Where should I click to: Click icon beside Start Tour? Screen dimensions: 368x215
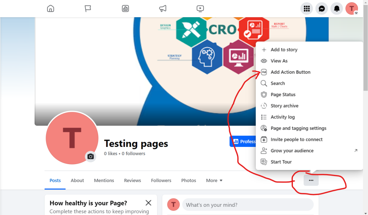[x=264, y=162]
